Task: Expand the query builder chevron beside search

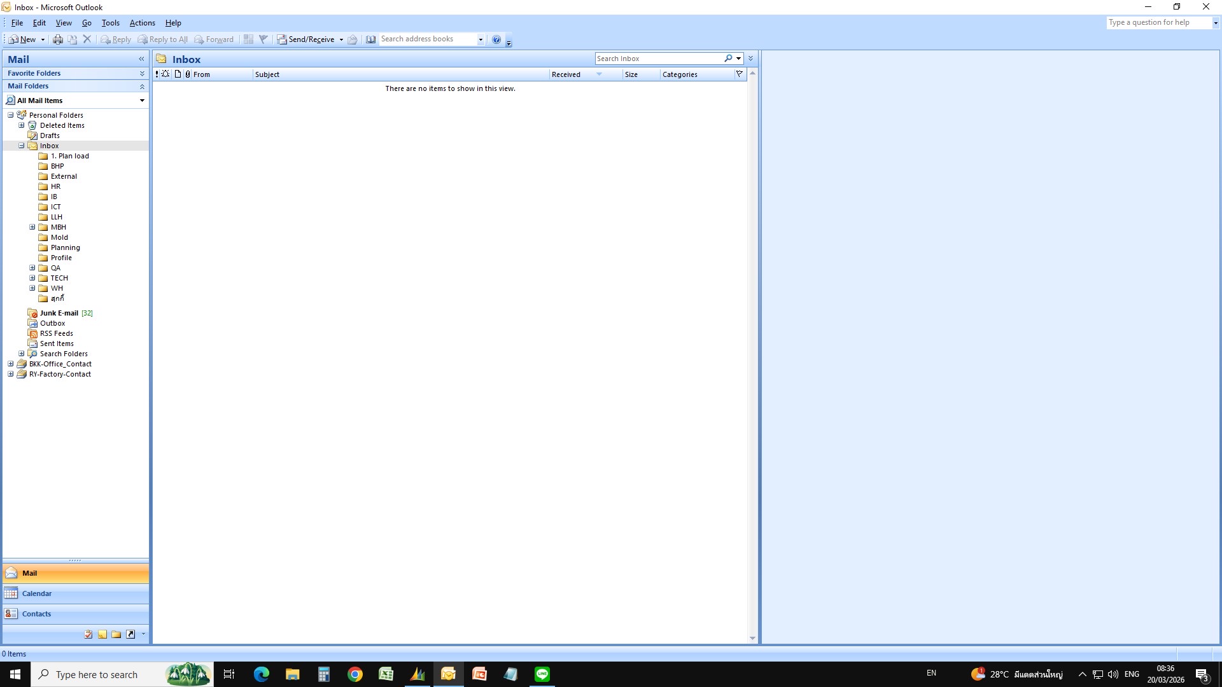Action: tap(751, 59)
